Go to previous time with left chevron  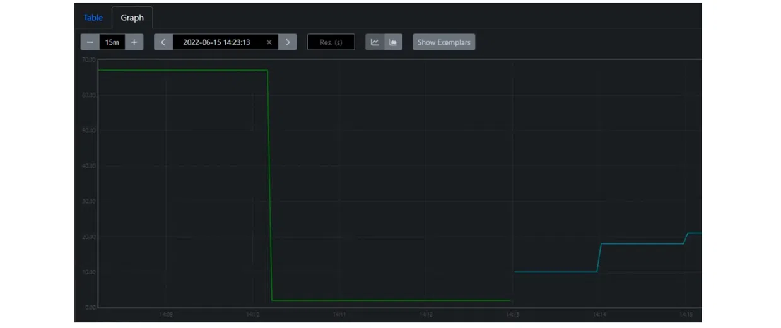(x=163, y=42)
